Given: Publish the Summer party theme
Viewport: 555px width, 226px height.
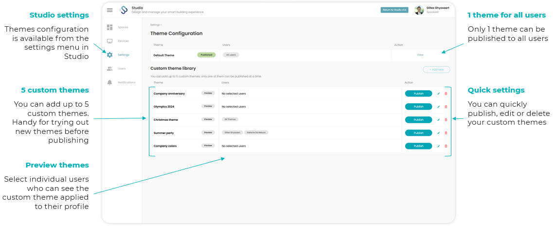Looking at the screenshot, I should pos(418,133).
